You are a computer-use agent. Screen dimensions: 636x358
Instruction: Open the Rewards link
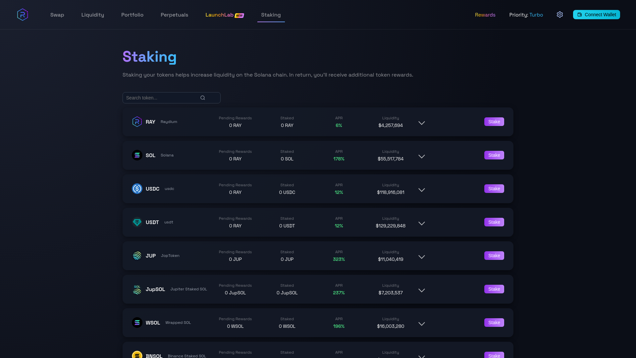tap(485, 15)
